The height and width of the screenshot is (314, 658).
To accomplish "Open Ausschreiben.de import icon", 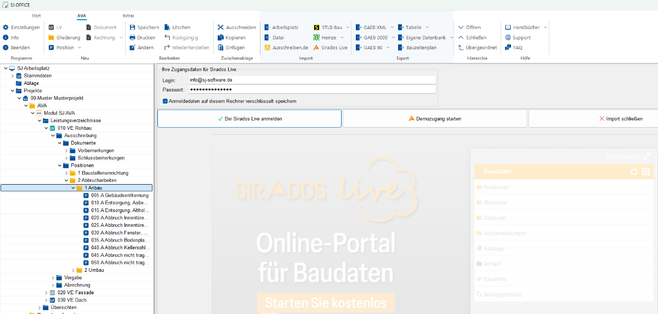I will click(x=267, y=48).
